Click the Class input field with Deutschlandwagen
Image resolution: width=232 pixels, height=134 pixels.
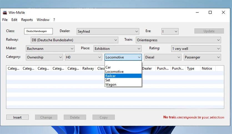(39, 31)
